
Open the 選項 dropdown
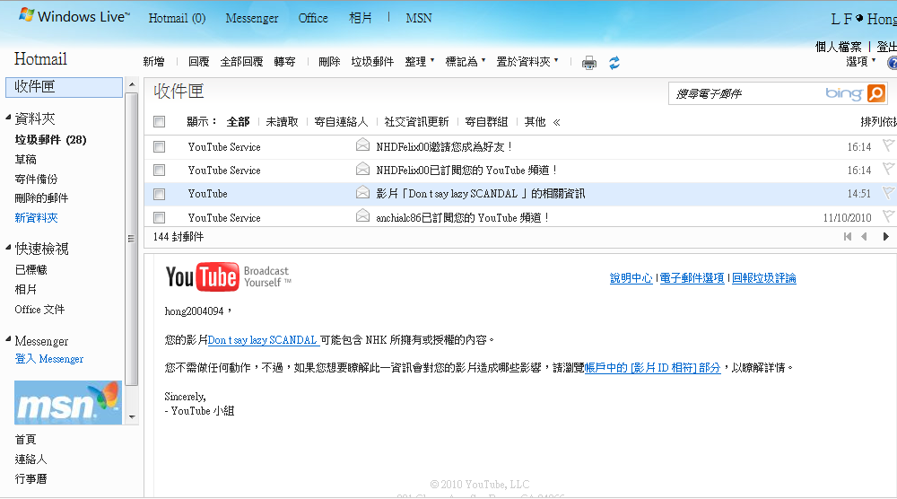click(861, 61)
